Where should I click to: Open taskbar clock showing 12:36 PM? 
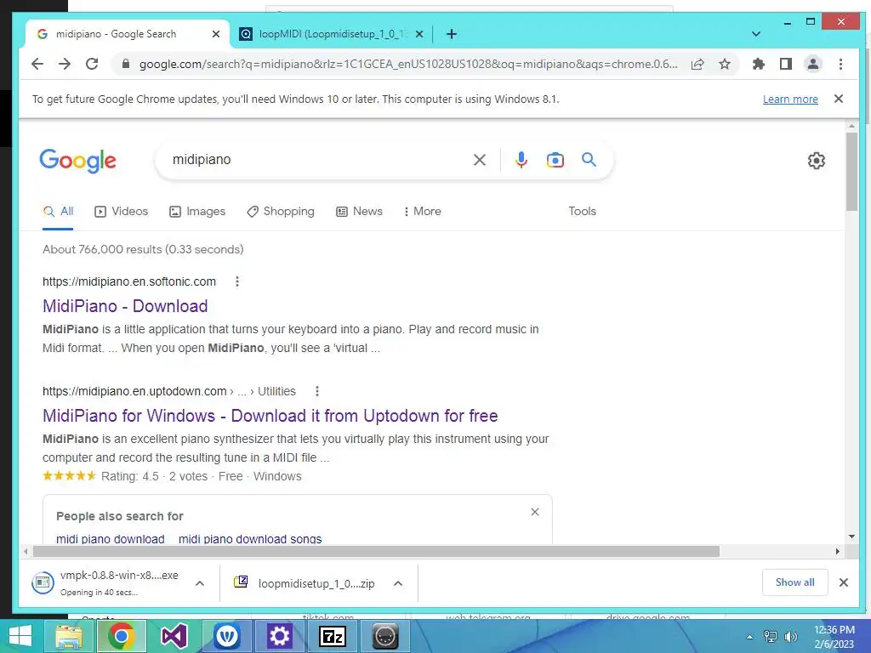click(834, 637)
